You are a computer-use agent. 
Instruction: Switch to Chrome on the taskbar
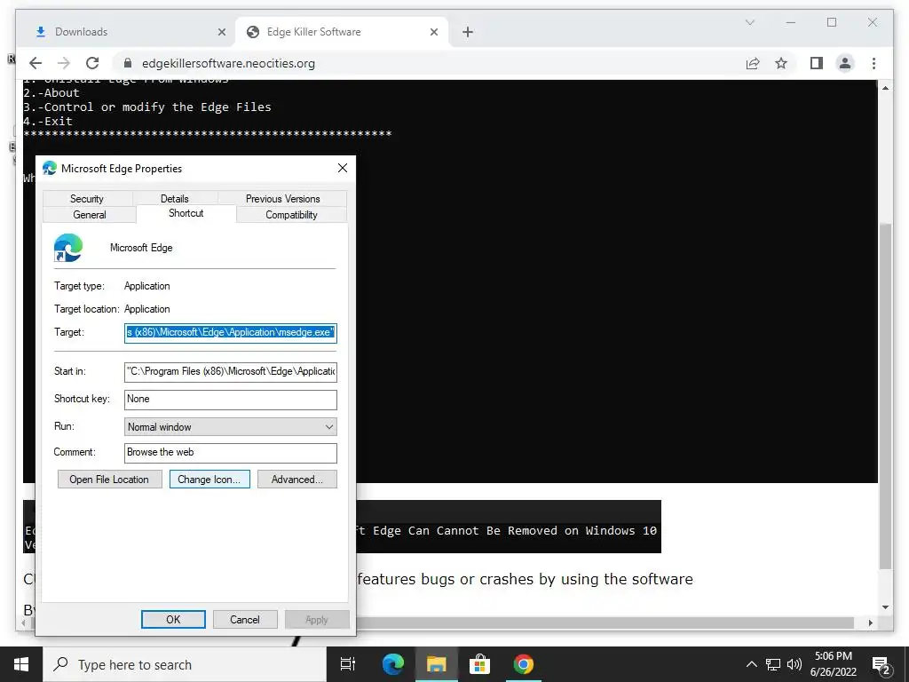point(524,664)
